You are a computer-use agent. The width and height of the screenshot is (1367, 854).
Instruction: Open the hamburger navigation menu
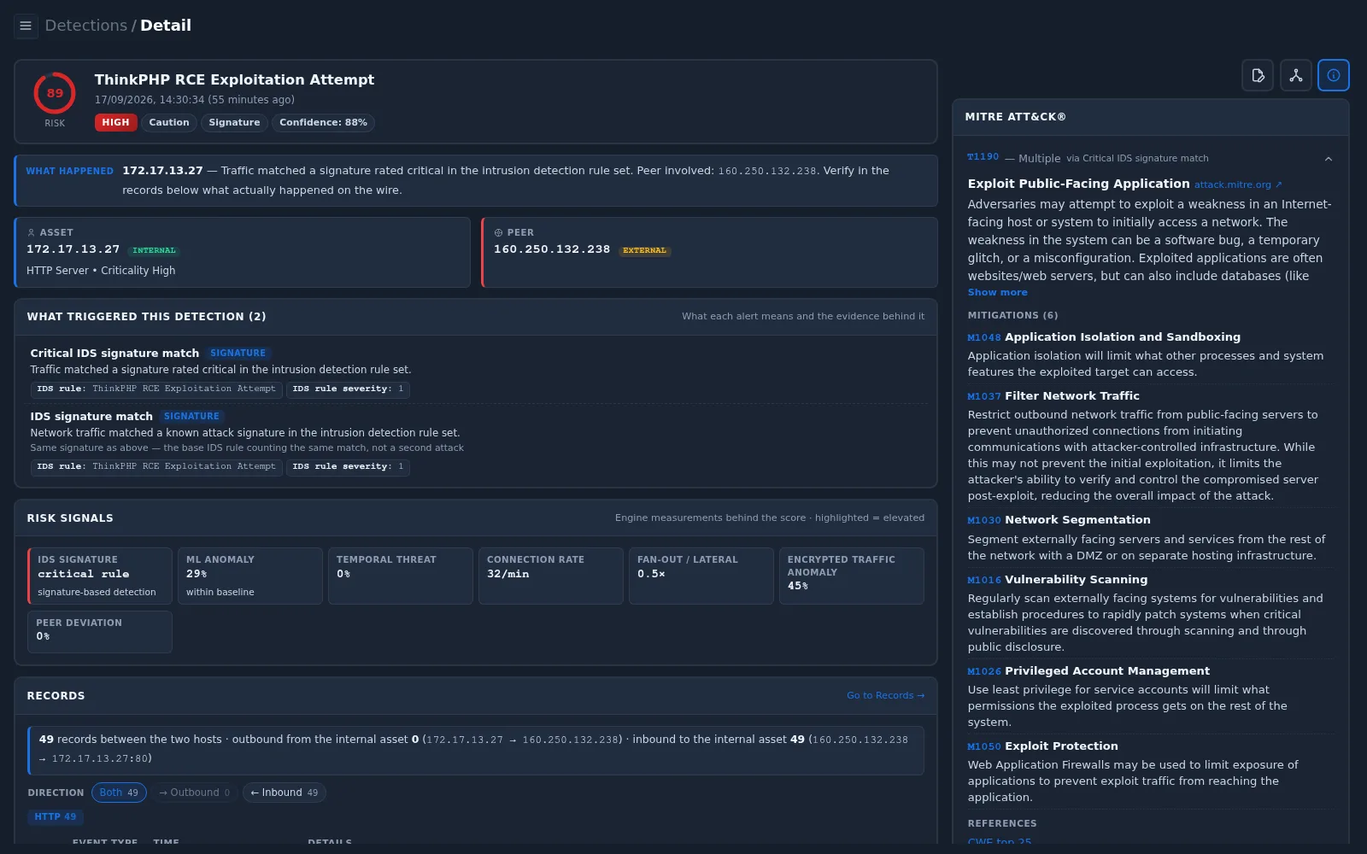[x=26, y=26]
